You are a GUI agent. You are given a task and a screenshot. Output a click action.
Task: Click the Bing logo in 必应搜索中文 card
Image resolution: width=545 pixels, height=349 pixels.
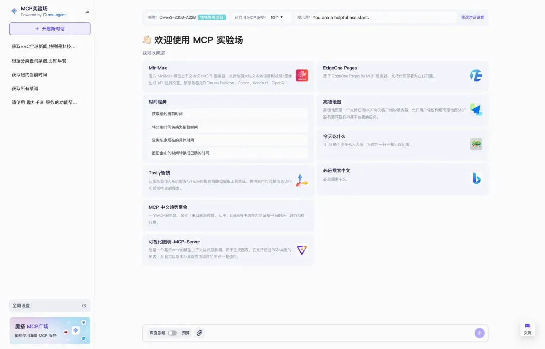[476, 179]
